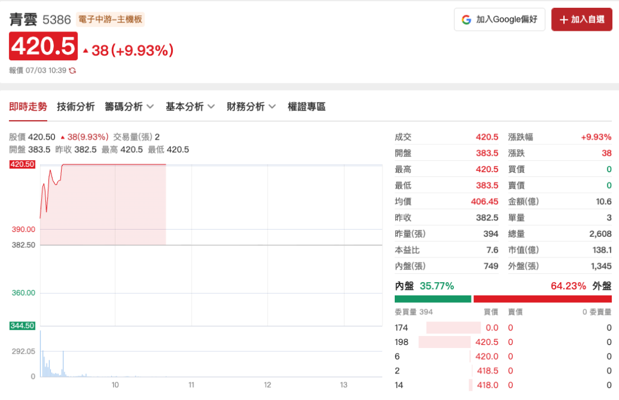Image resolution: width=619 pixels, height=400 pixels.
Task: Click the 38 (+9.93%) change text
Action: pyautogui.click(x=128, y=51)
